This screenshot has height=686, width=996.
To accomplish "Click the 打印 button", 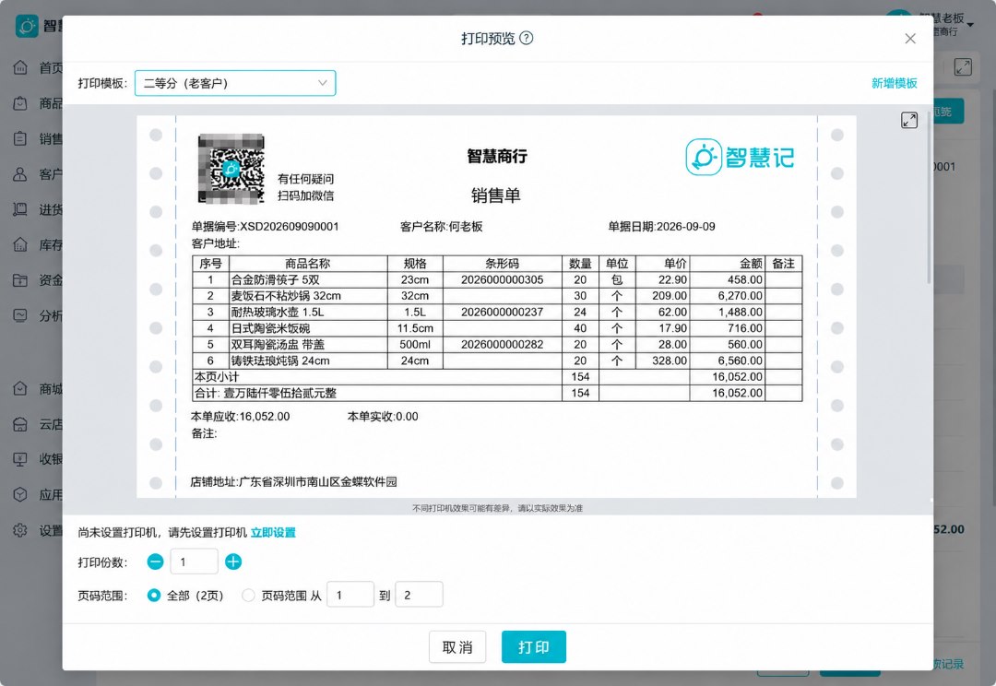I will (x=534, y=647).
